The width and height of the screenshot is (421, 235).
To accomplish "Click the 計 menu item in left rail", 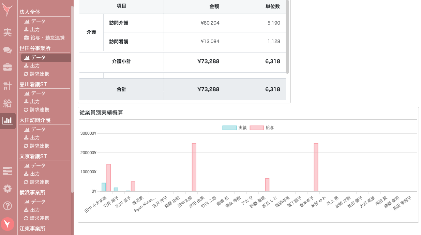I will (7, 85).
